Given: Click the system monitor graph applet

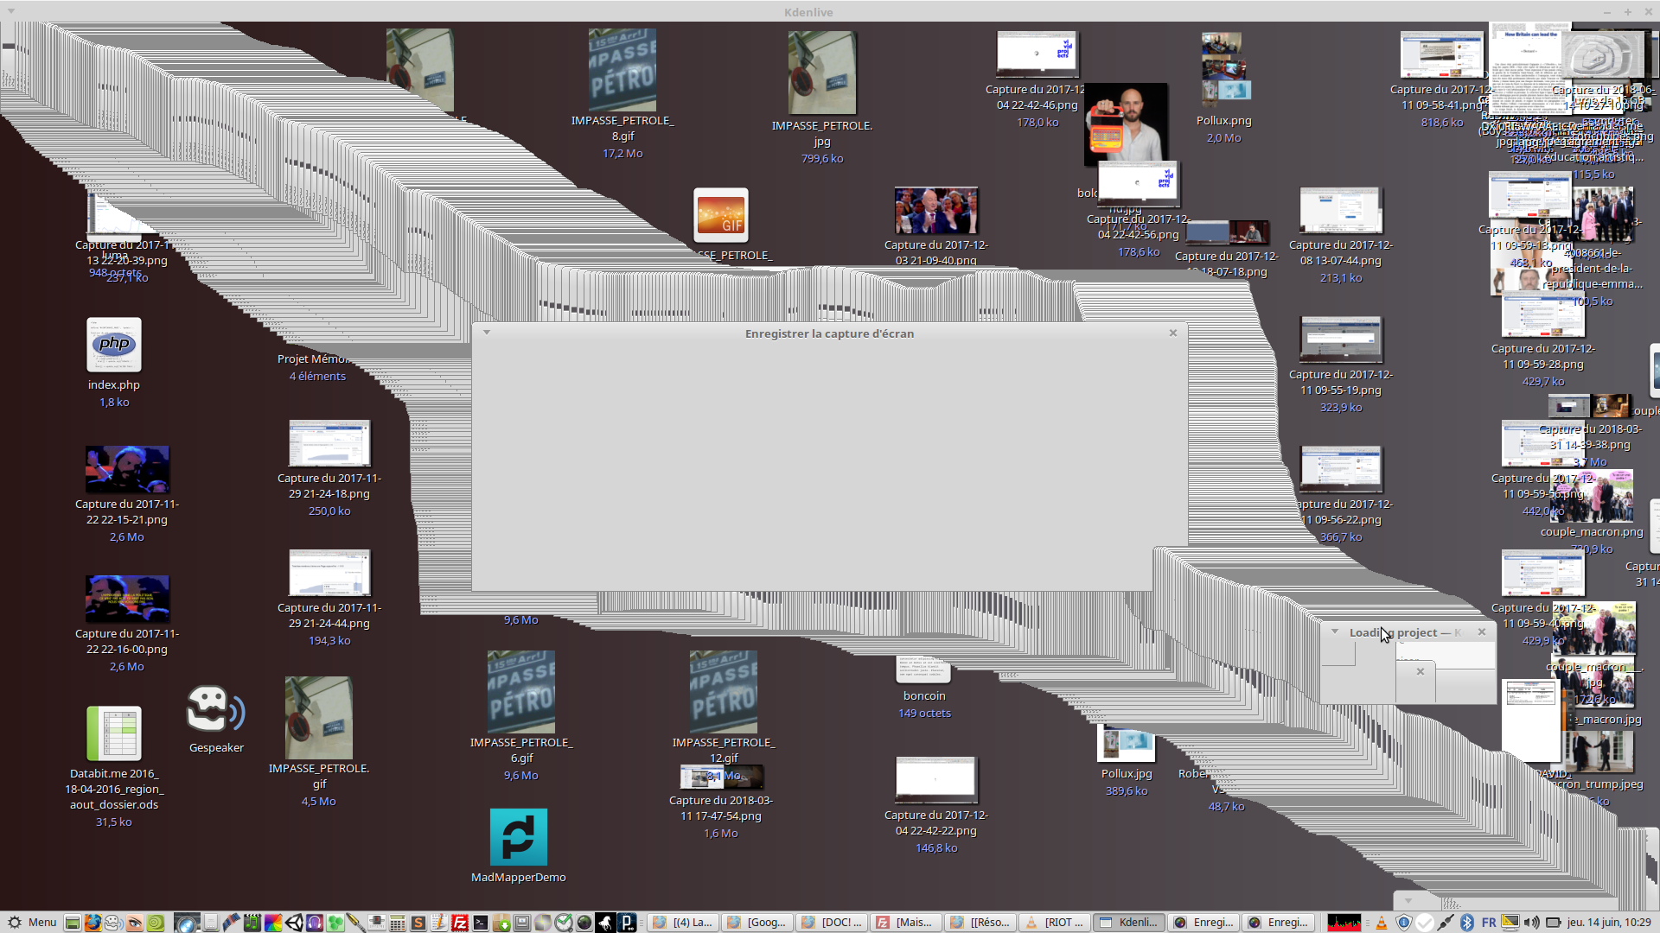Looking at the screenshot, I should (x=1344, y=923).
